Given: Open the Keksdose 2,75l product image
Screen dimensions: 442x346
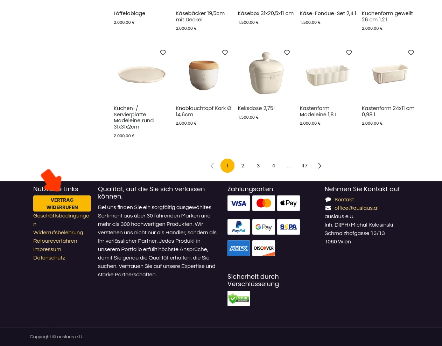Looking at the screenshot, I should click(266, 73).
